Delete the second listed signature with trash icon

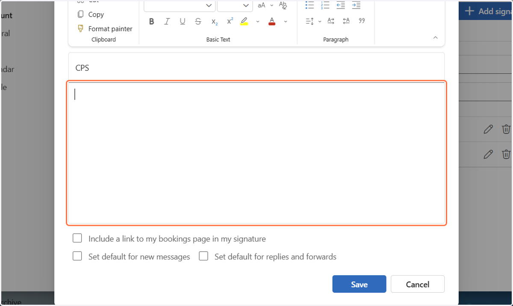506,154
